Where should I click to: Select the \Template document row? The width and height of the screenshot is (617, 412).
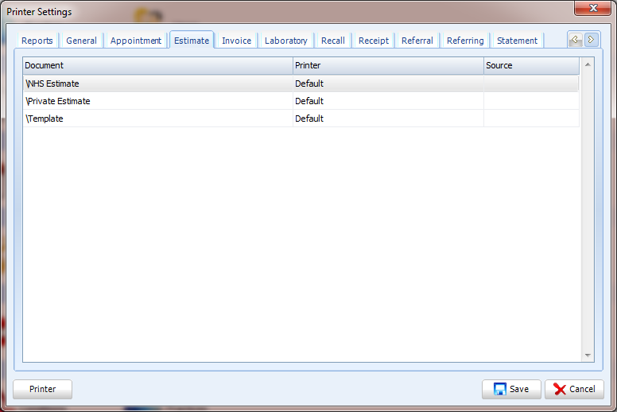(x=301, y=119)
